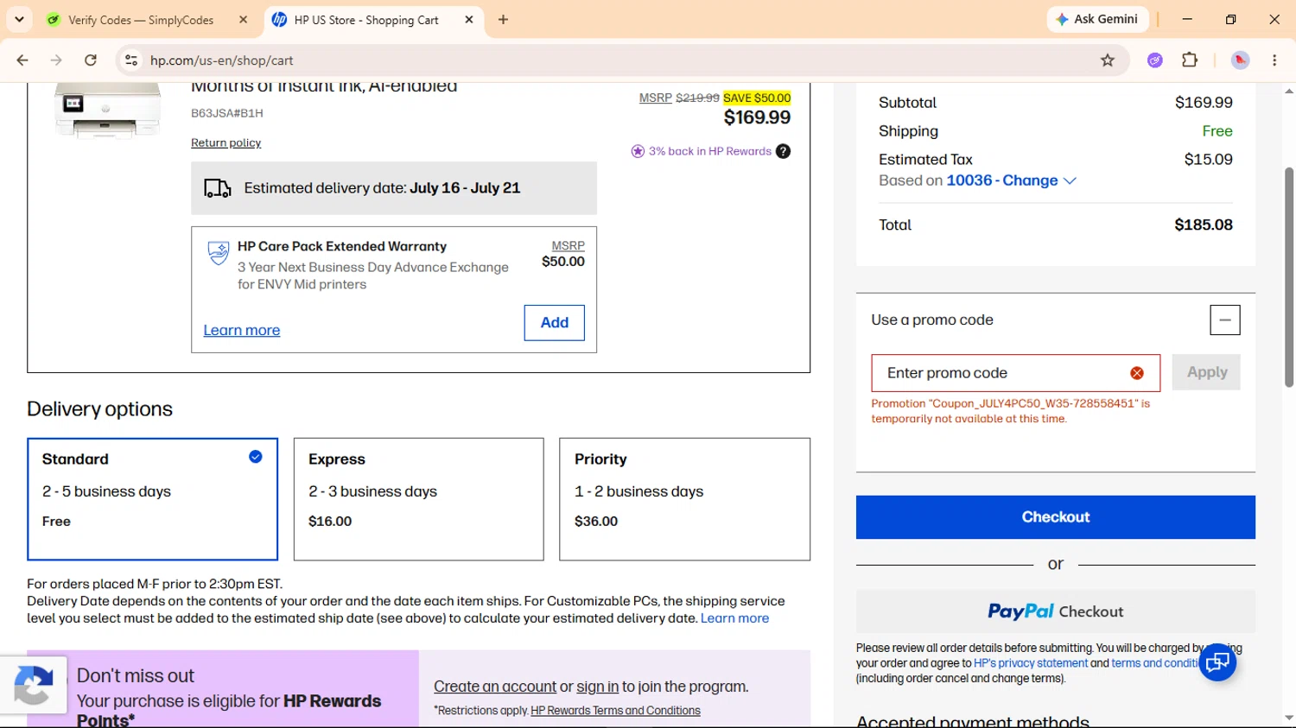Bookmark this page with star icon

coord(1108,60)
